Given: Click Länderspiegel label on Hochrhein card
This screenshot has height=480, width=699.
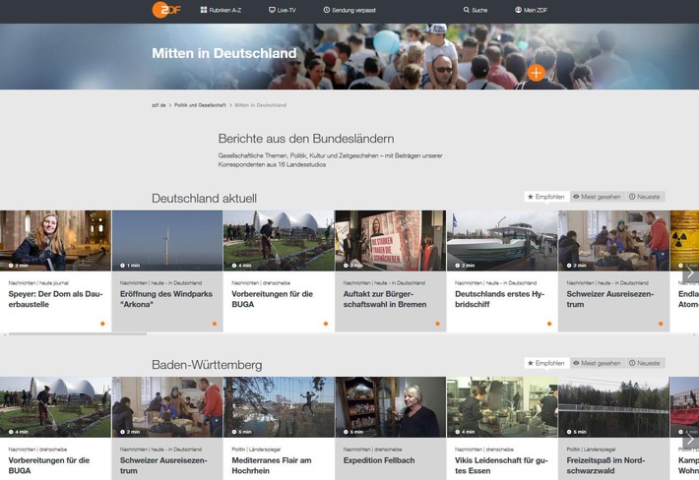Looking at the screenshot, I should (x=265, y=450).
